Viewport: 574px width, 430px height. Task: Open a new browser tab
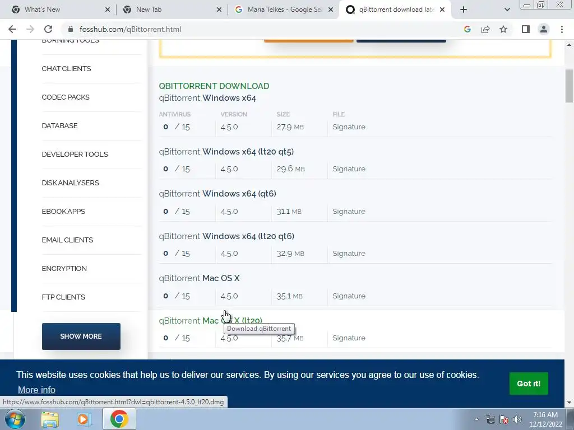pos(464,10)
